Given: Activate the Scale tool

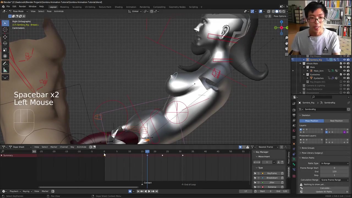Looking at the screenshot, I should 5,50.
